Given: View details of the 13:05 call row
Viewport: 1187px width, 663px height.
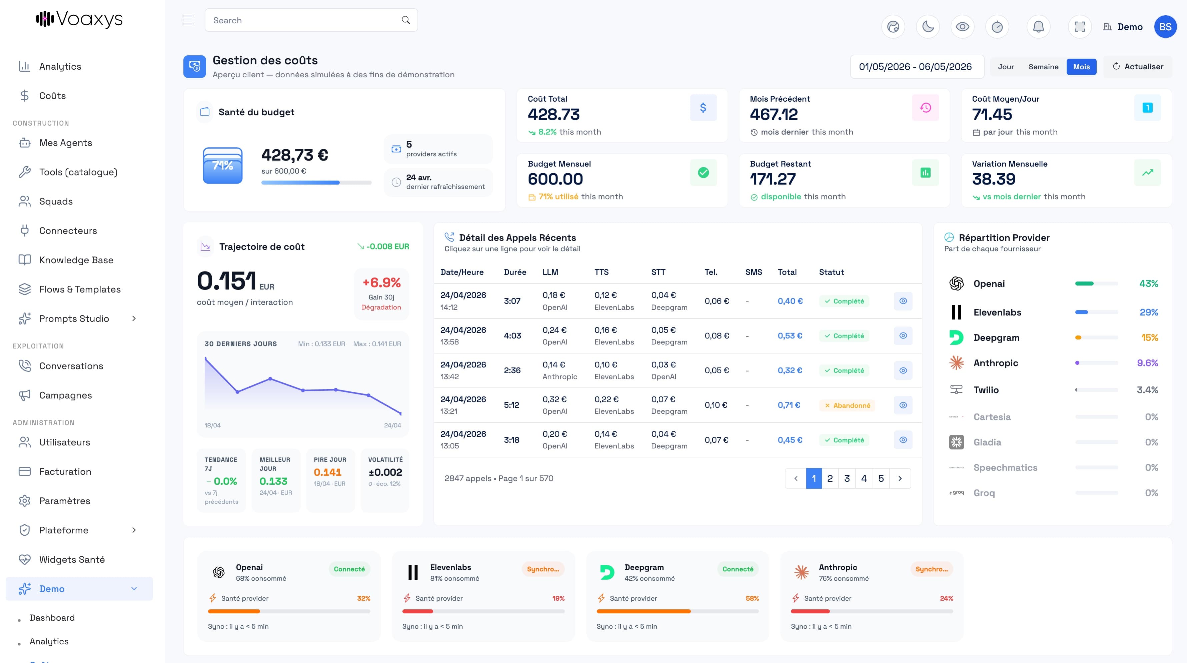Looking at the screenshot, I should (903, 440).
